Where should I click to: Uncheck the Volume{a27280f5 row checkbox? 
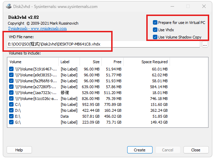click(11, 87)
